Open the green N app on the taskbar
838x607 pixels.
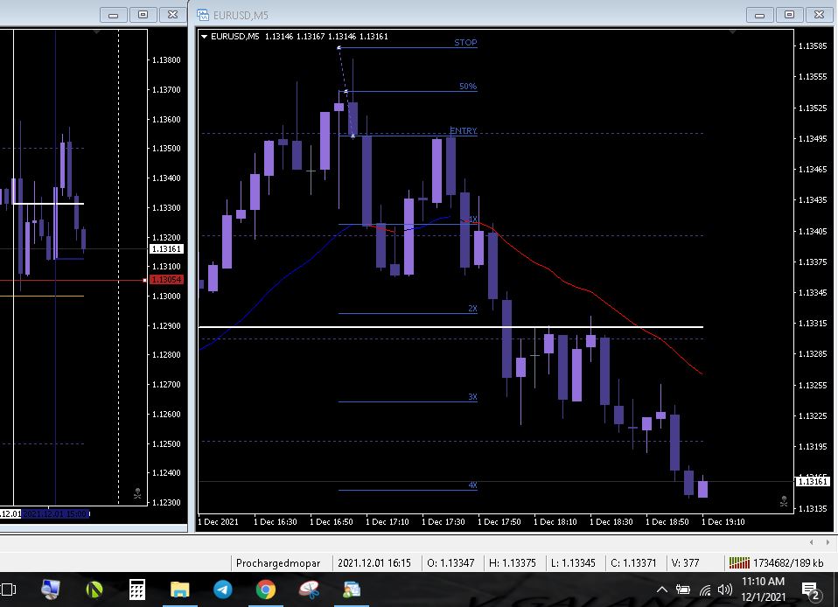point(94,590)
